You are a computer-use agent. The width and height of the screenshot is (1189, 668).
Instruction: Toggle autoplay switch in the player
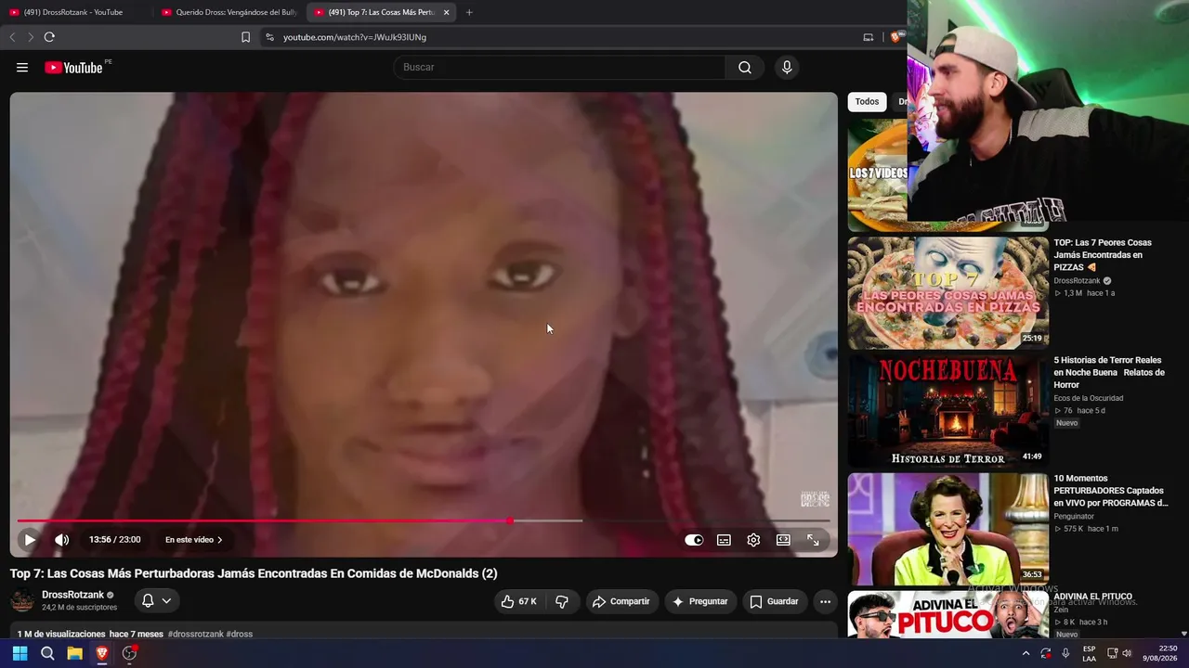click(x=694, y=540)
